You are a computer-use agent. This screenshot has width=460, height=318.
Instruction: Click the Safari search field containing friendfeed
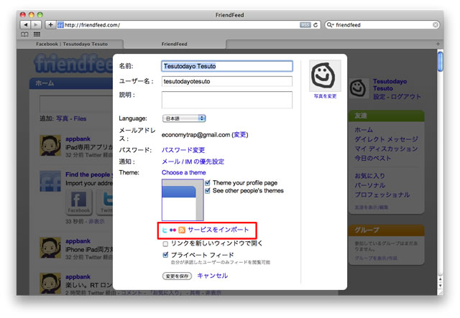click(x=383, y=25)
